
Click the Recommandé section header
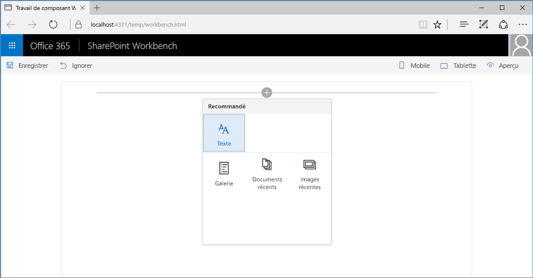pyautogui.click(x=267, y=106)
